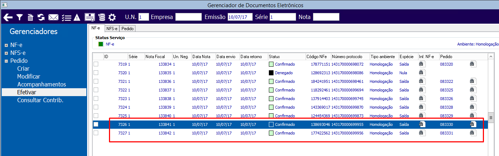Sort by the Nota Fiscal column header
The image size is (499, 156).
[158, 57]
